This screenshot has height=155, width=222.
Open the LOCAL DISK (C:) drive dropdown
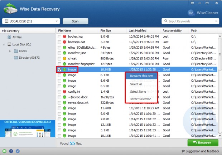[57, 21]
